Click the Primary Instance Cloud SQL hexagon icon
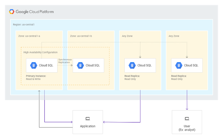The image size is (223, 139). [34, 65]
